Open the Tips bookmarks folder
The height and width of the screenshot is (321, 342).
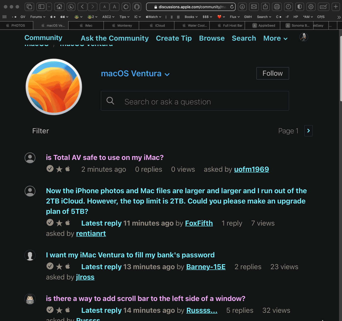[x=124, y=17]
